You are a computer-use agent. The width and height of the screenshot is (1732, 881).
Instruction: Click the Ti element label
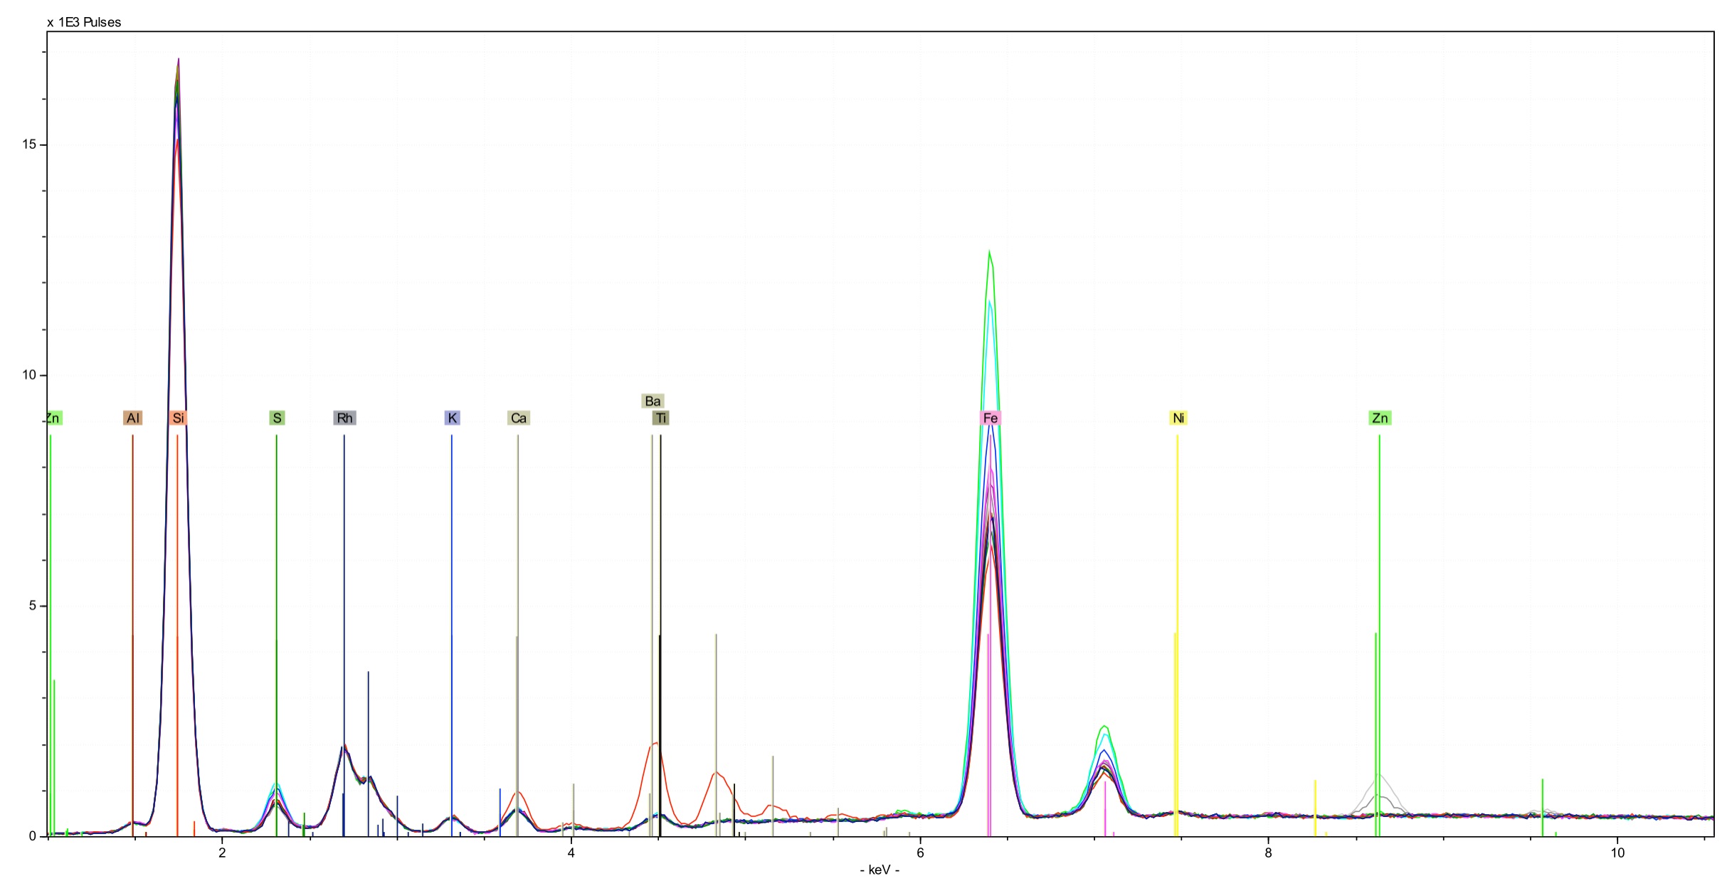661,418
